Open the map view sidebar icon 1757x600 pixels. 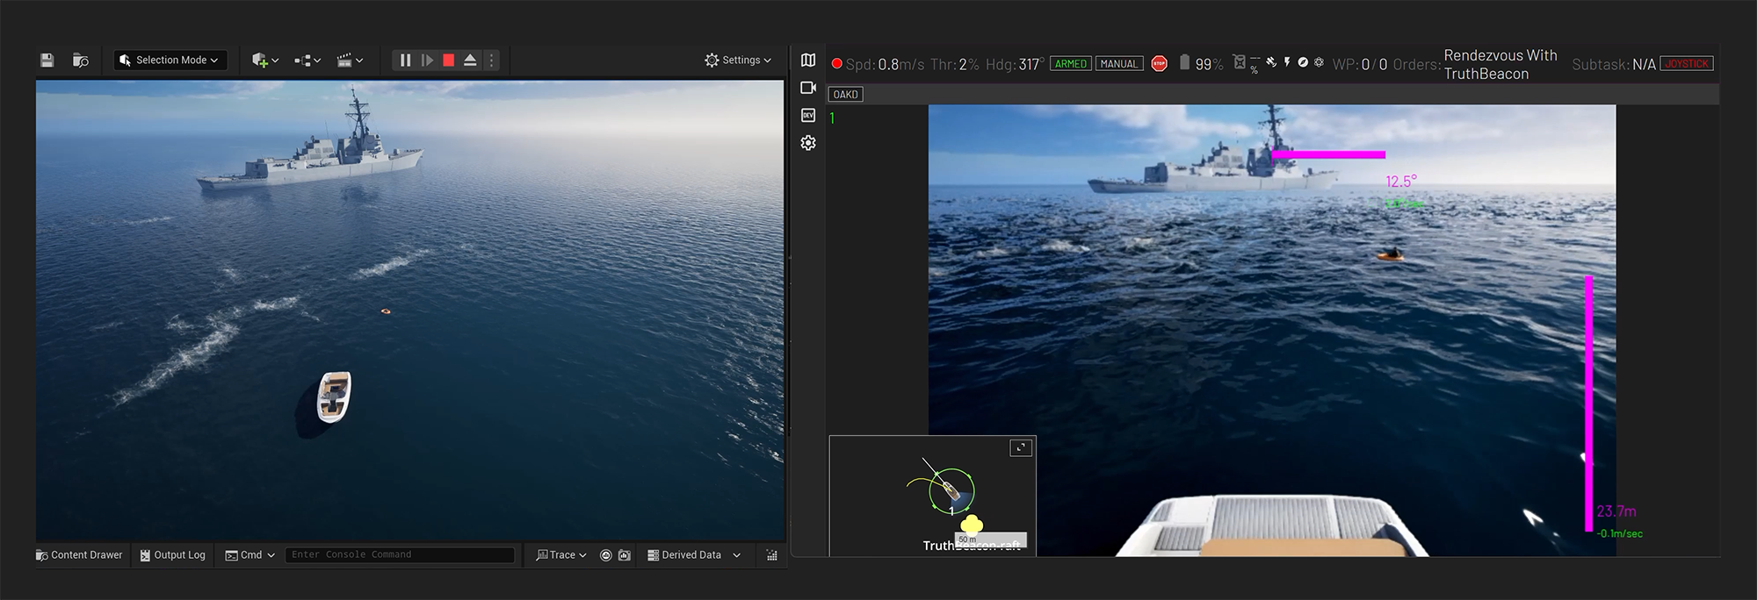tap(808, 61)
